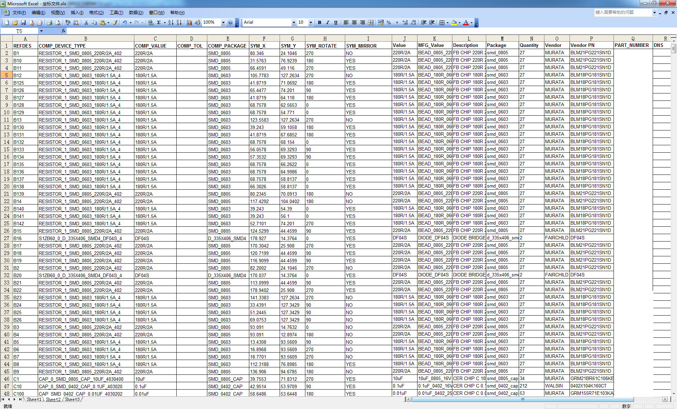Open the fill color palette arrow

(459, 23)
